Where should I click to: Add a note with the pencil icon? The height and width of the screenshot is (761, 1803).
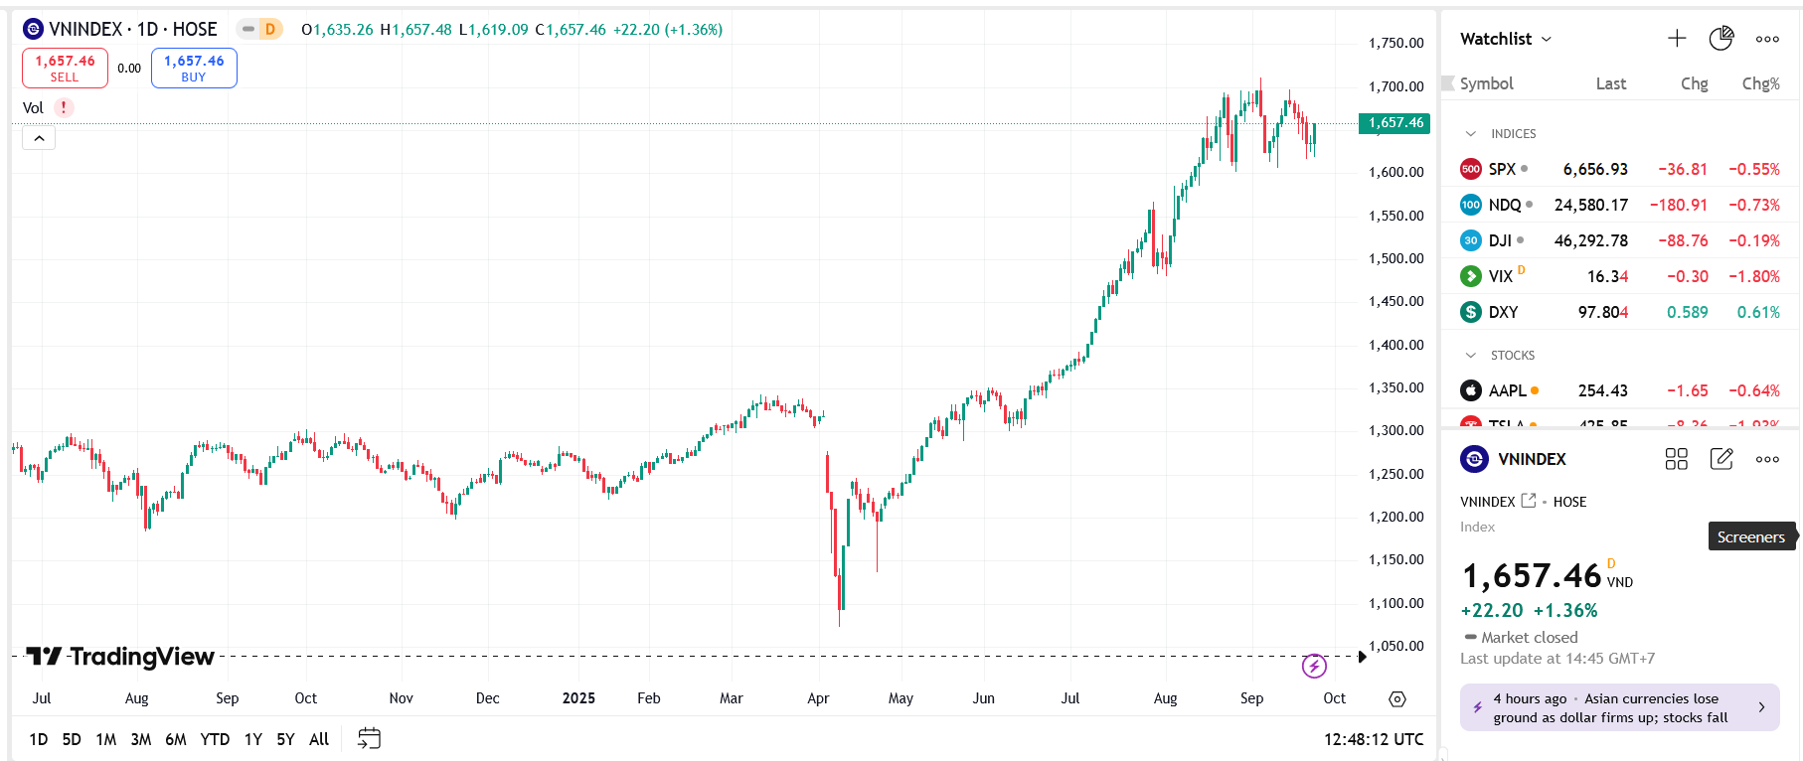(1721, 459)
